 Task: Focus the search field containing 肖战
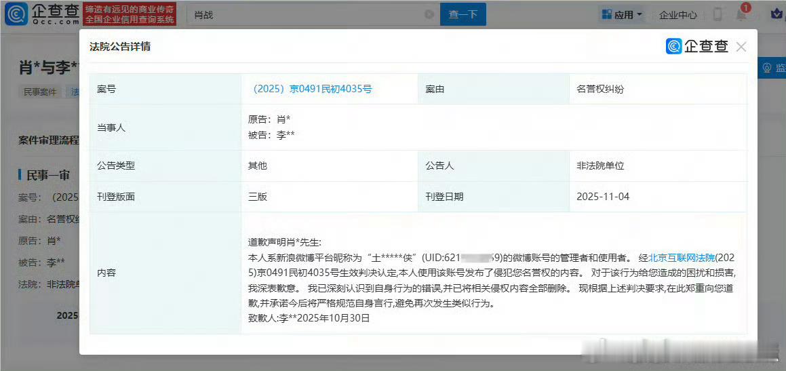313,14
